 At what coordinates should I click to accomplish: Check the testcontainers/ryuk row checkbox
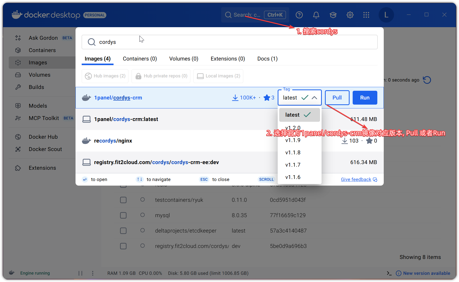(x=123, y=200)
